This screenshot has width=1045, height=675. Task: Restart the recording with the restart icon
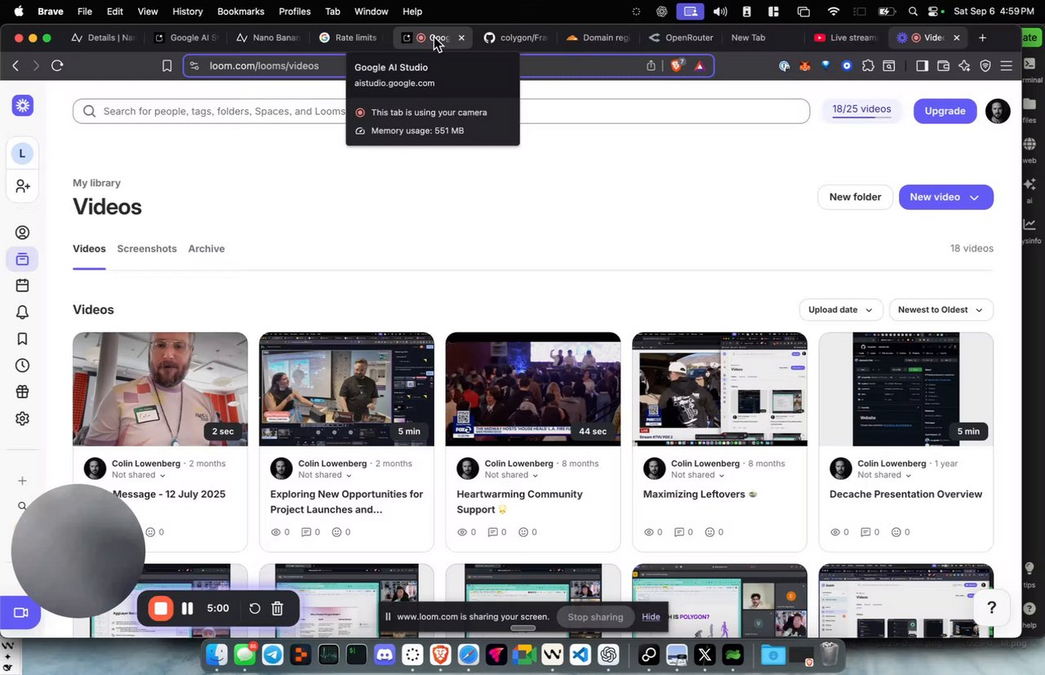tap(255, 609)
